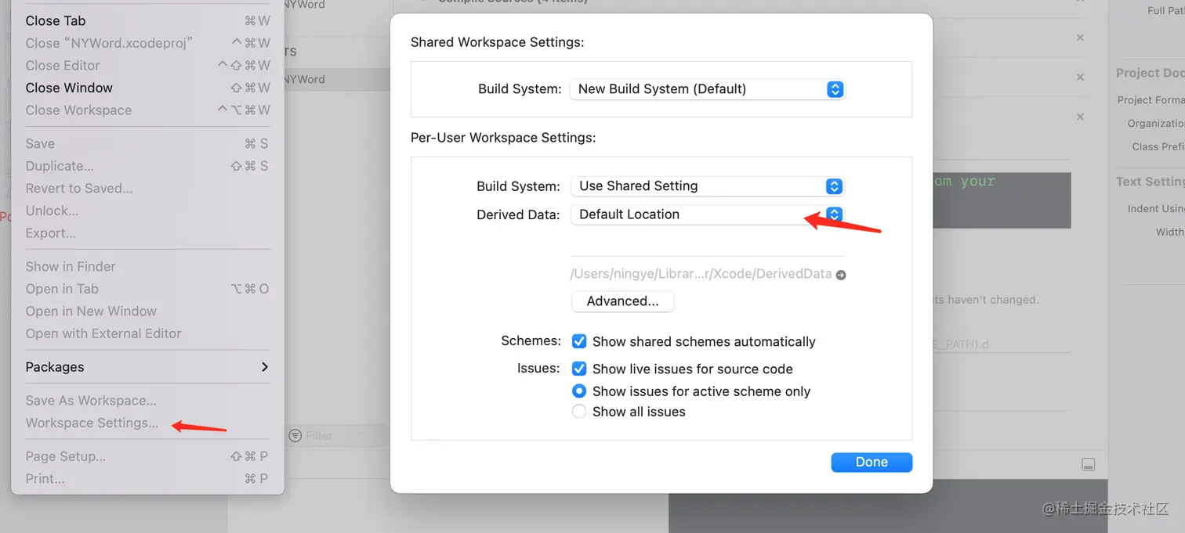Select Open in Tab menu item

[147, 289]
